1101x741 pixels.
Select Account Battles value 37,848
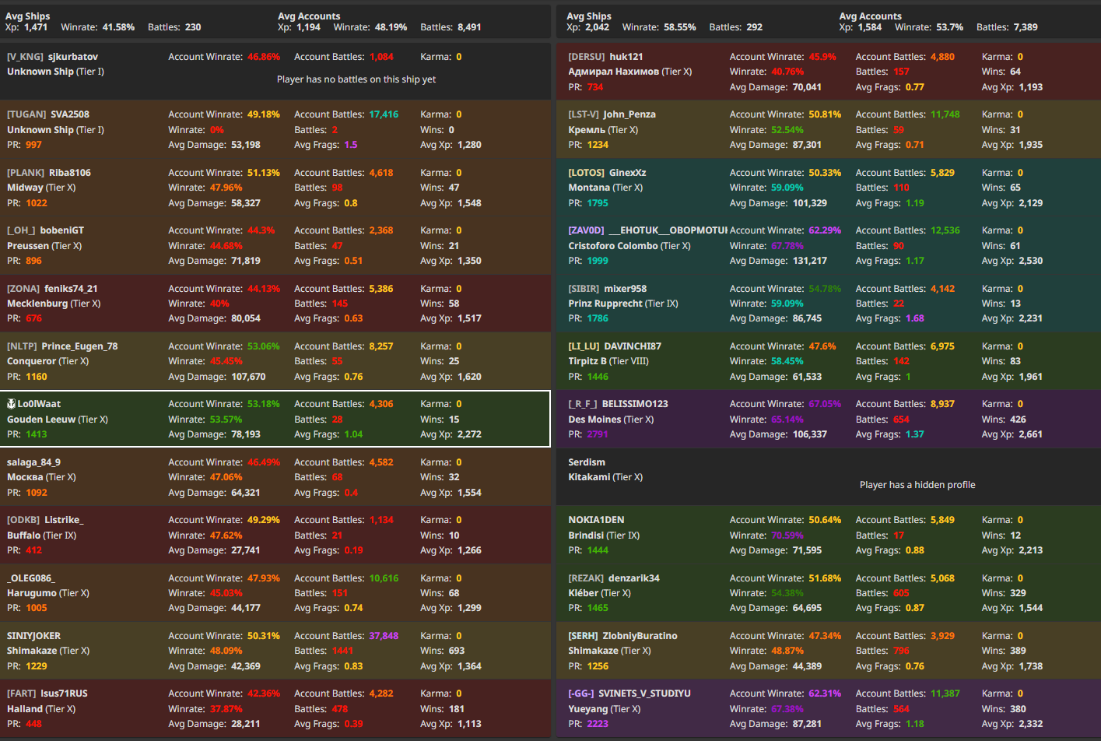(x=384, y=636)
